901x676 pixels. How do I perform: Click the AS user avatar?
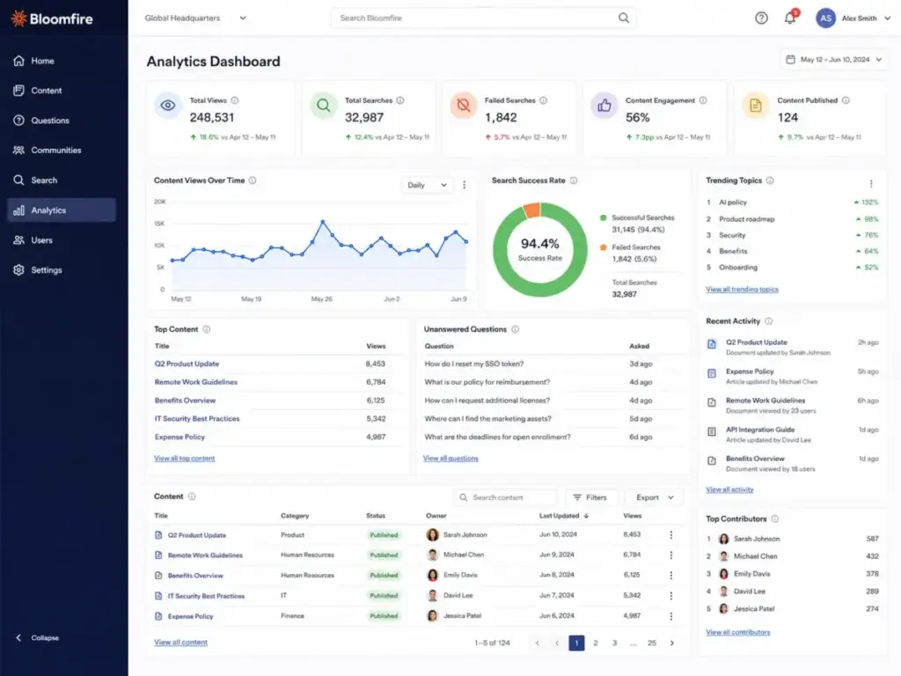pyautogui.click(x=825, y=18)
